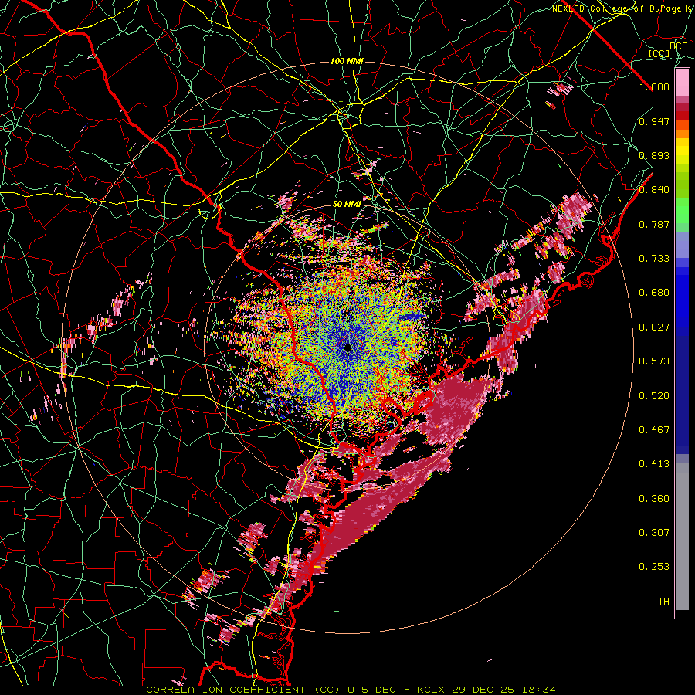Click the 0.733 legend value
The image size is (695, 695).
coord(654,259)
